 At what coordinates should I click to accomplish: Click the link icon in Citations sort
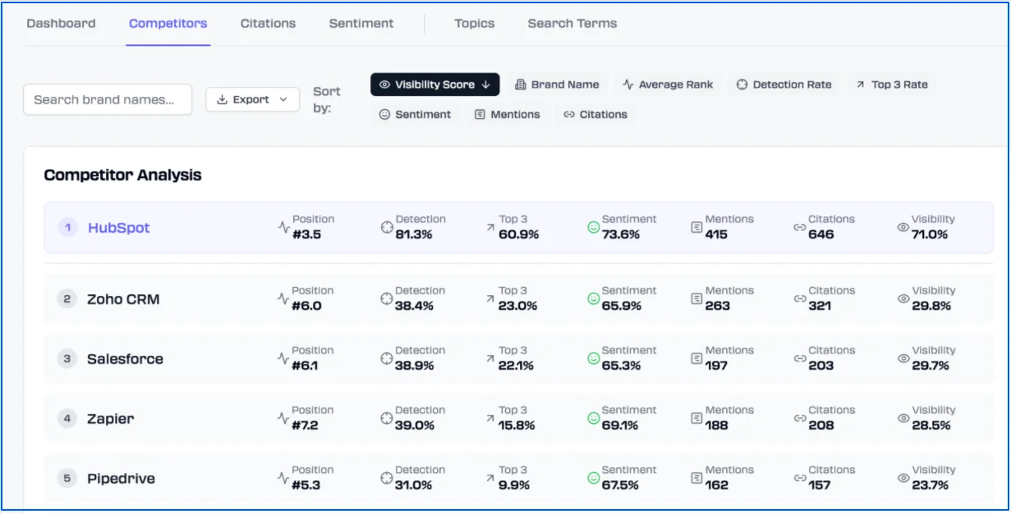coord(569,115)
